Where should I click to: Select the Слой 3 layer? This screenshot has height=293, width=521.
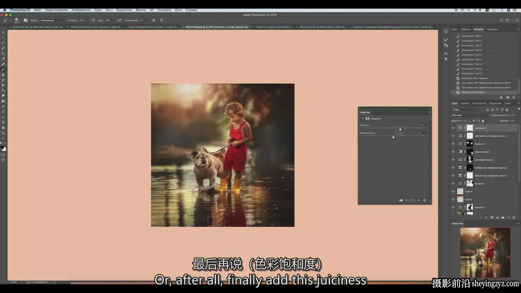point(484,199)
